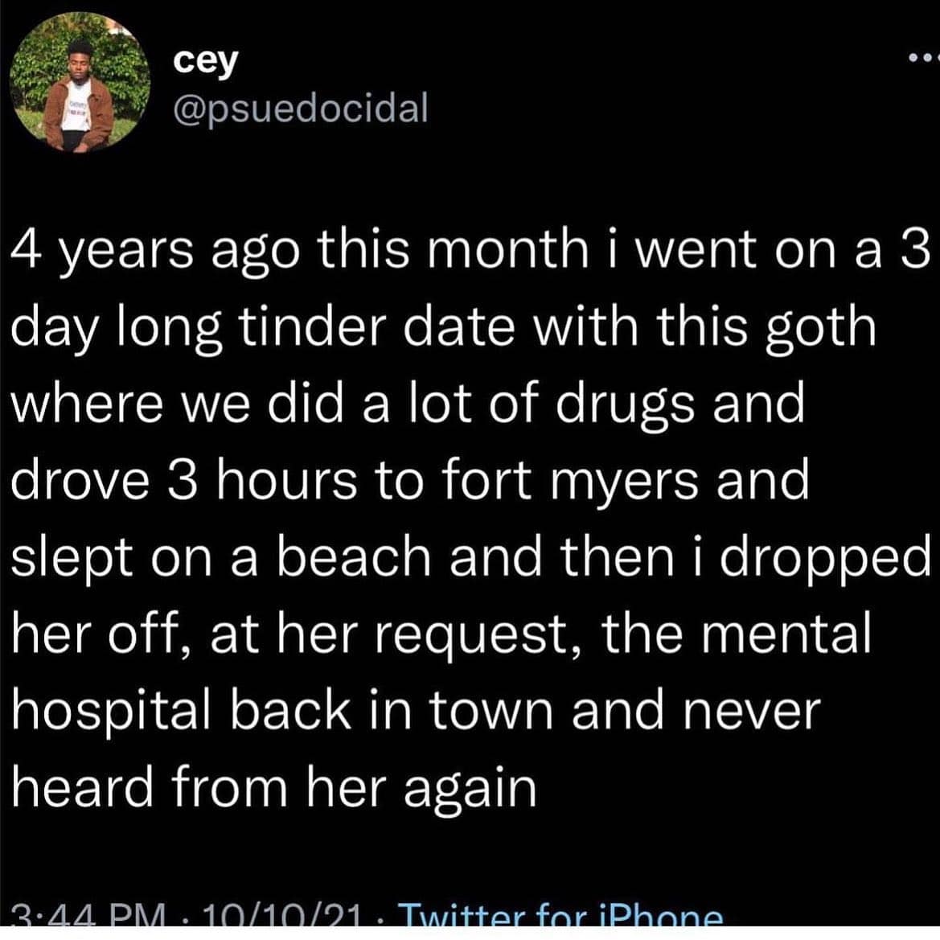Tap the line "drove 3 hours to fort myers and"
This screenshot has height=940, width=940.
(x=409, y=481)
